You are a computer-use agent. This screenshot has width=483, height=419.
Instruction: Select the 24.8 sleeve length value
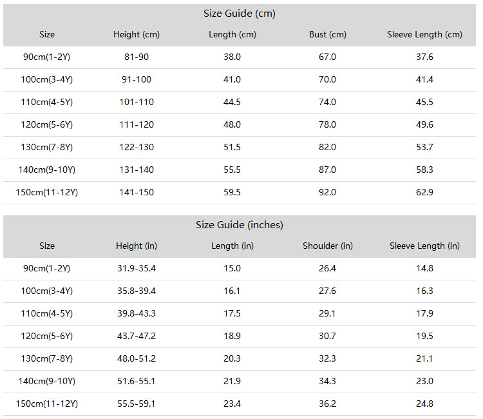424,404
